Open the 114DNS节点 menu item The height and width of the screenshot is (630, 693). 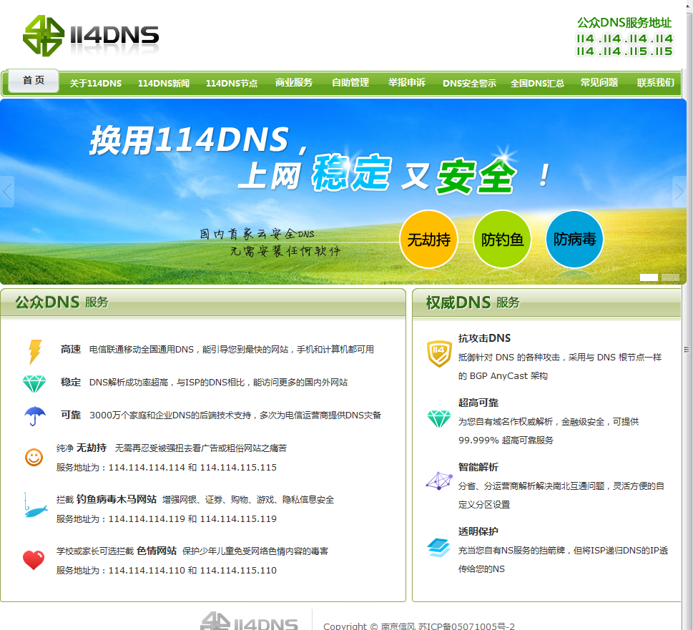click(x=232, y=83)
